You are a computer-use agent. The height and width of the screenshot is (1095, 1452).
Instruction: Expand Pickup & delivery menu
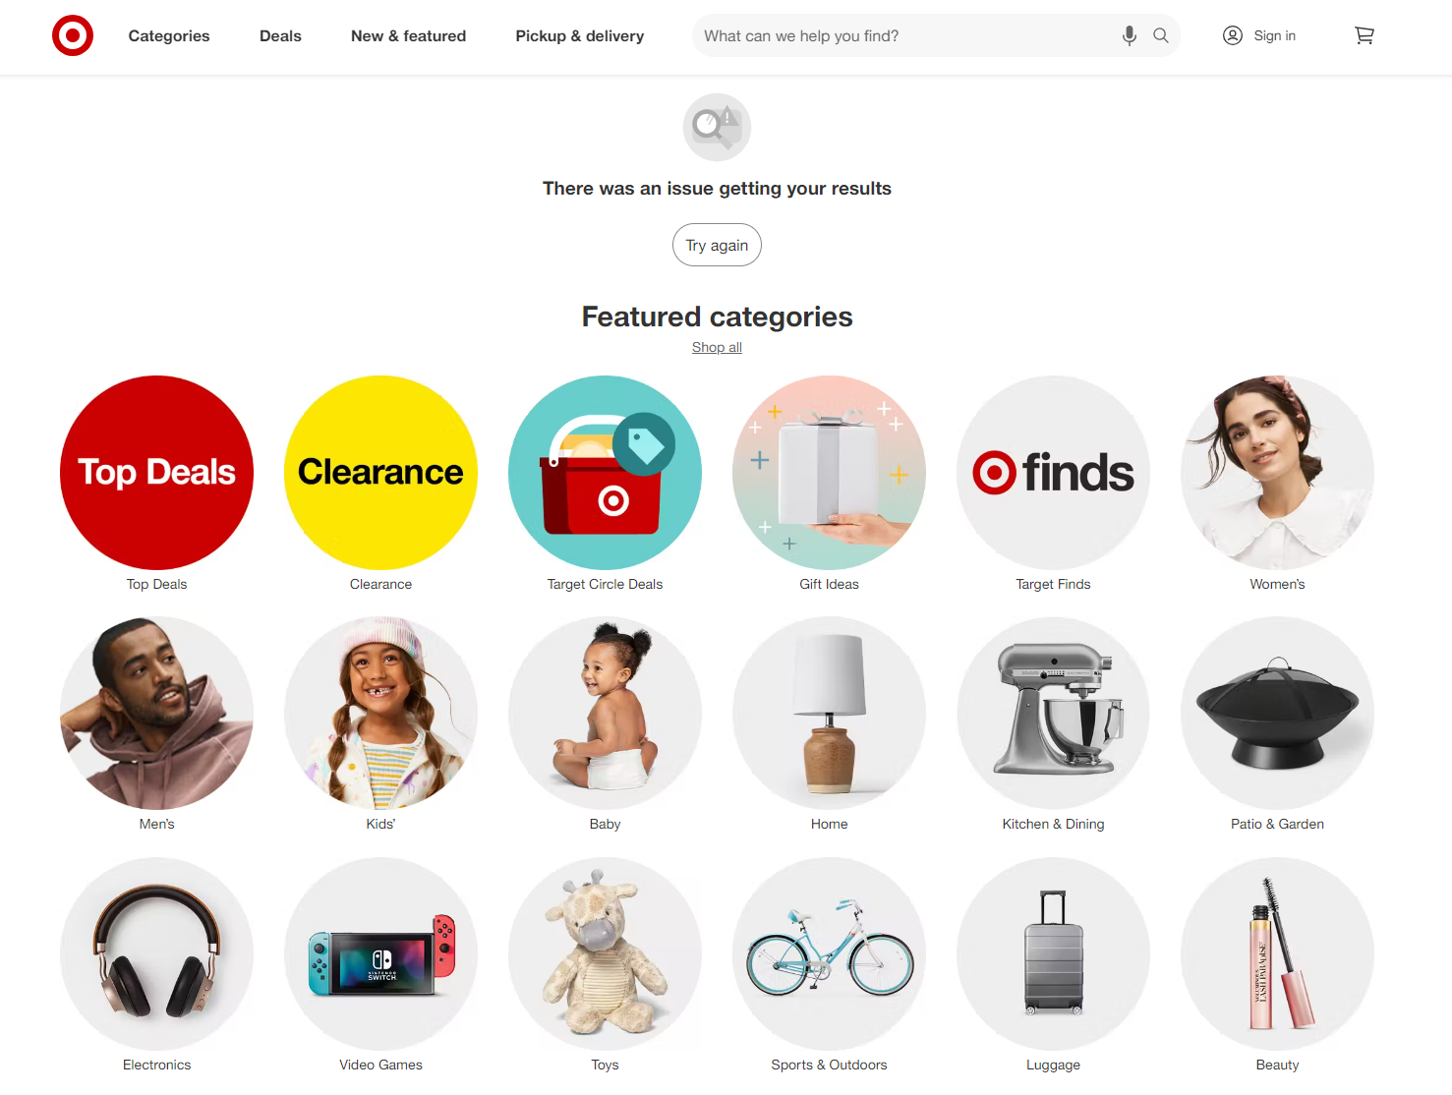[x=580, y=35]
